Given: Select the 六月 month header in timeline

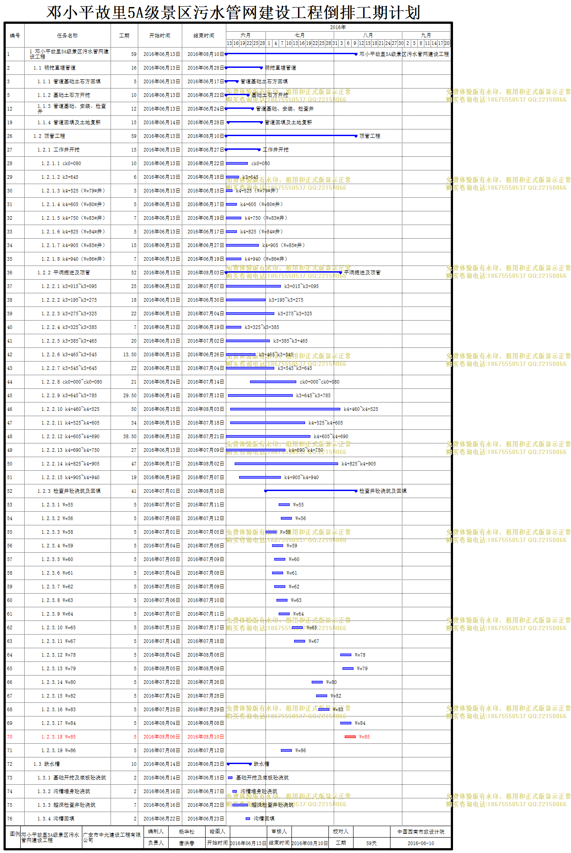Looking at the screenshot, I should pos(246,35).
